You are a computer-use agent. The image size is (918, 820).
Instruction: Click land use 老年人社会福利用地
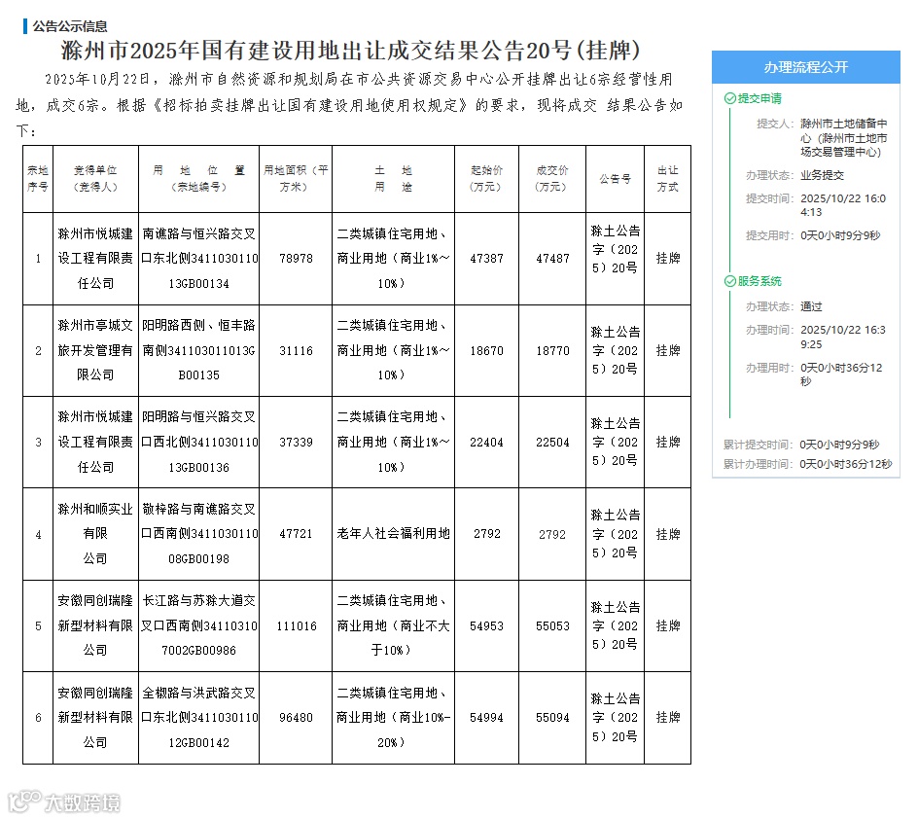[393, 534]
